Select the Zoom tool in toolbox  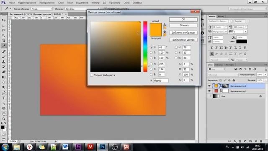click(4, 119)
